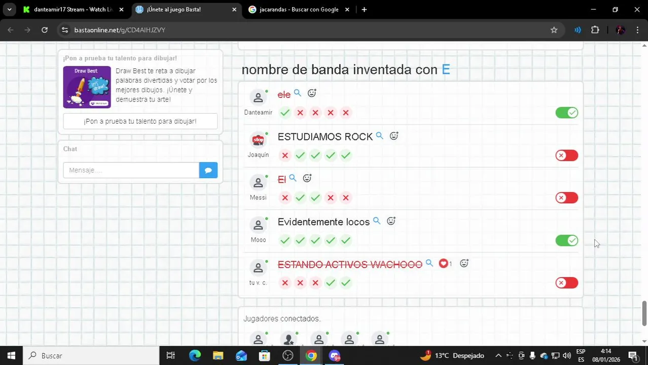This screenshot has height=365, width=648.
Task: Click Mooo's player avatar
Action: tap(258, 225)
